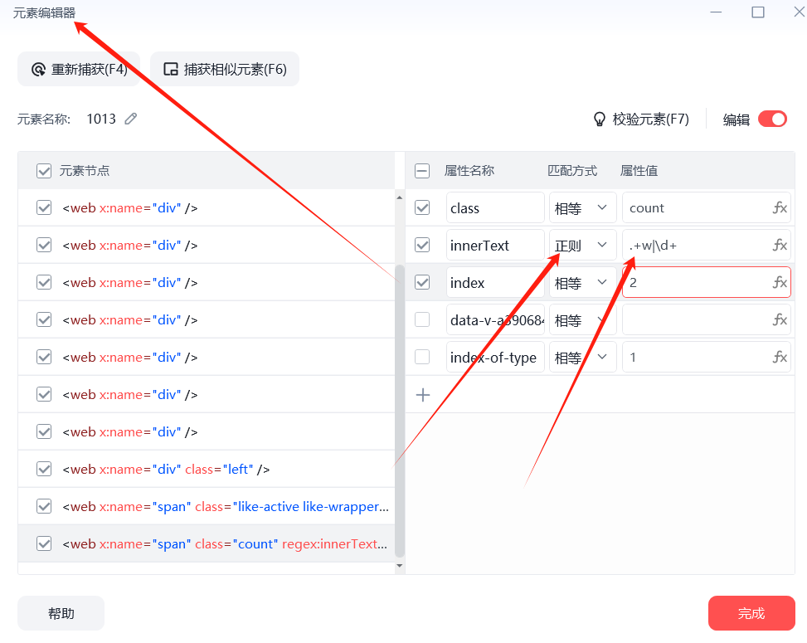Toggle the attribute header select-all checkbox
807x643 pixels.
(422, 171)
